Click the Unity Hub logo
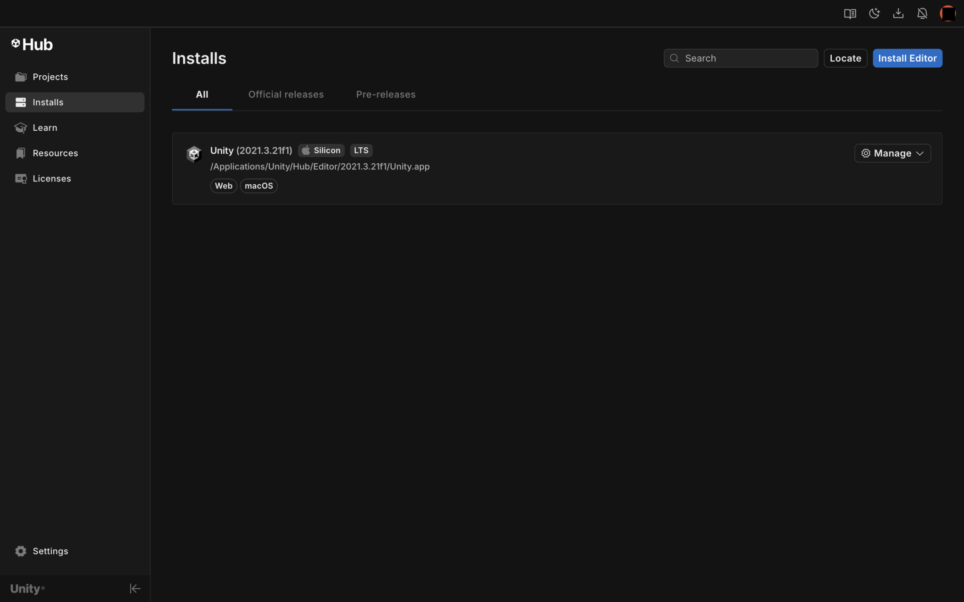 (32, 45)
